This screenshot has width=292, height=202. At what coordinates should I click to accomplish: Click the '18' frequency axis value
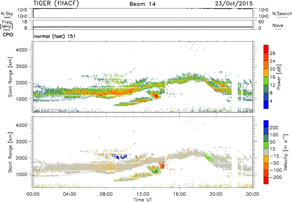pyautogui.click(x=24, y=22)
